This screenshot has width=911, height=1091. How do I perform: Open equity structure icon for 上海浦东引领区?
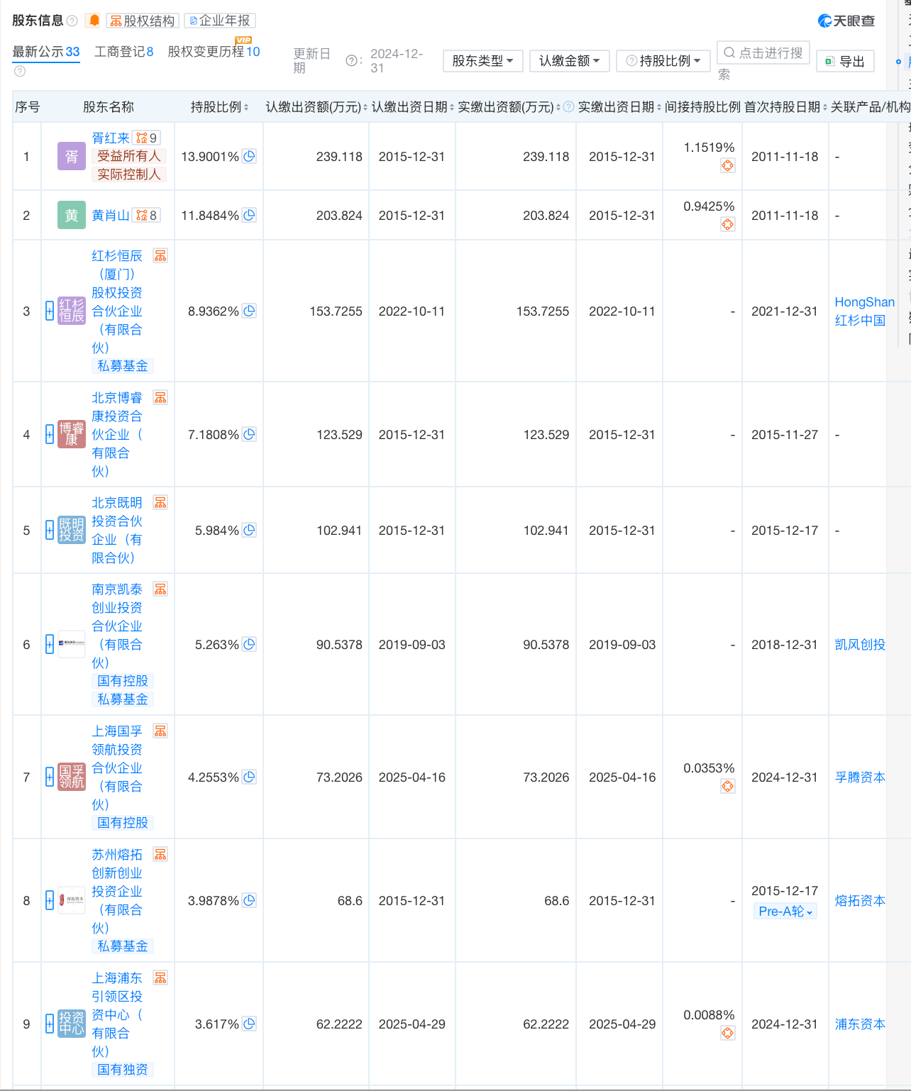tap(160, 978)
